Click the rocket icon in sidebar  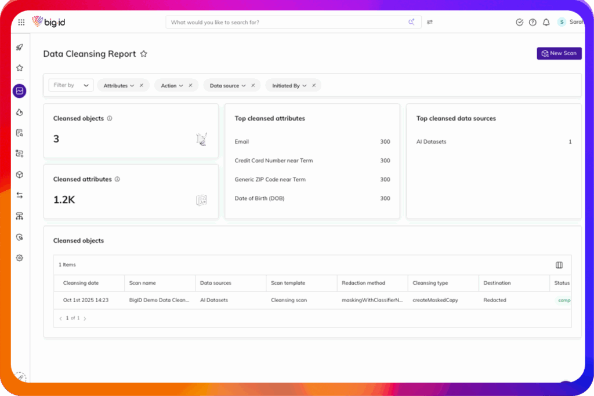click(x=20, y=48)
